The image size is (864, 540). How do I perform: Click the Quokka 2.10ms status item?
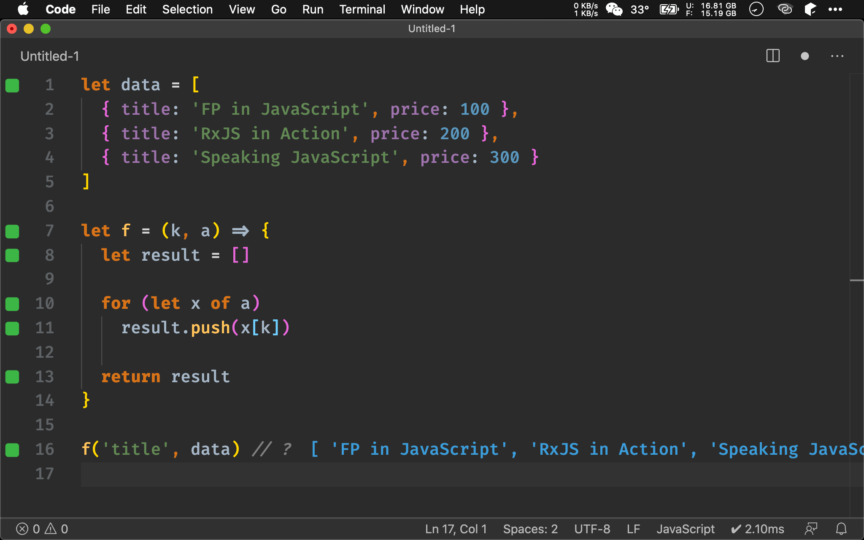tap(758, 529)
